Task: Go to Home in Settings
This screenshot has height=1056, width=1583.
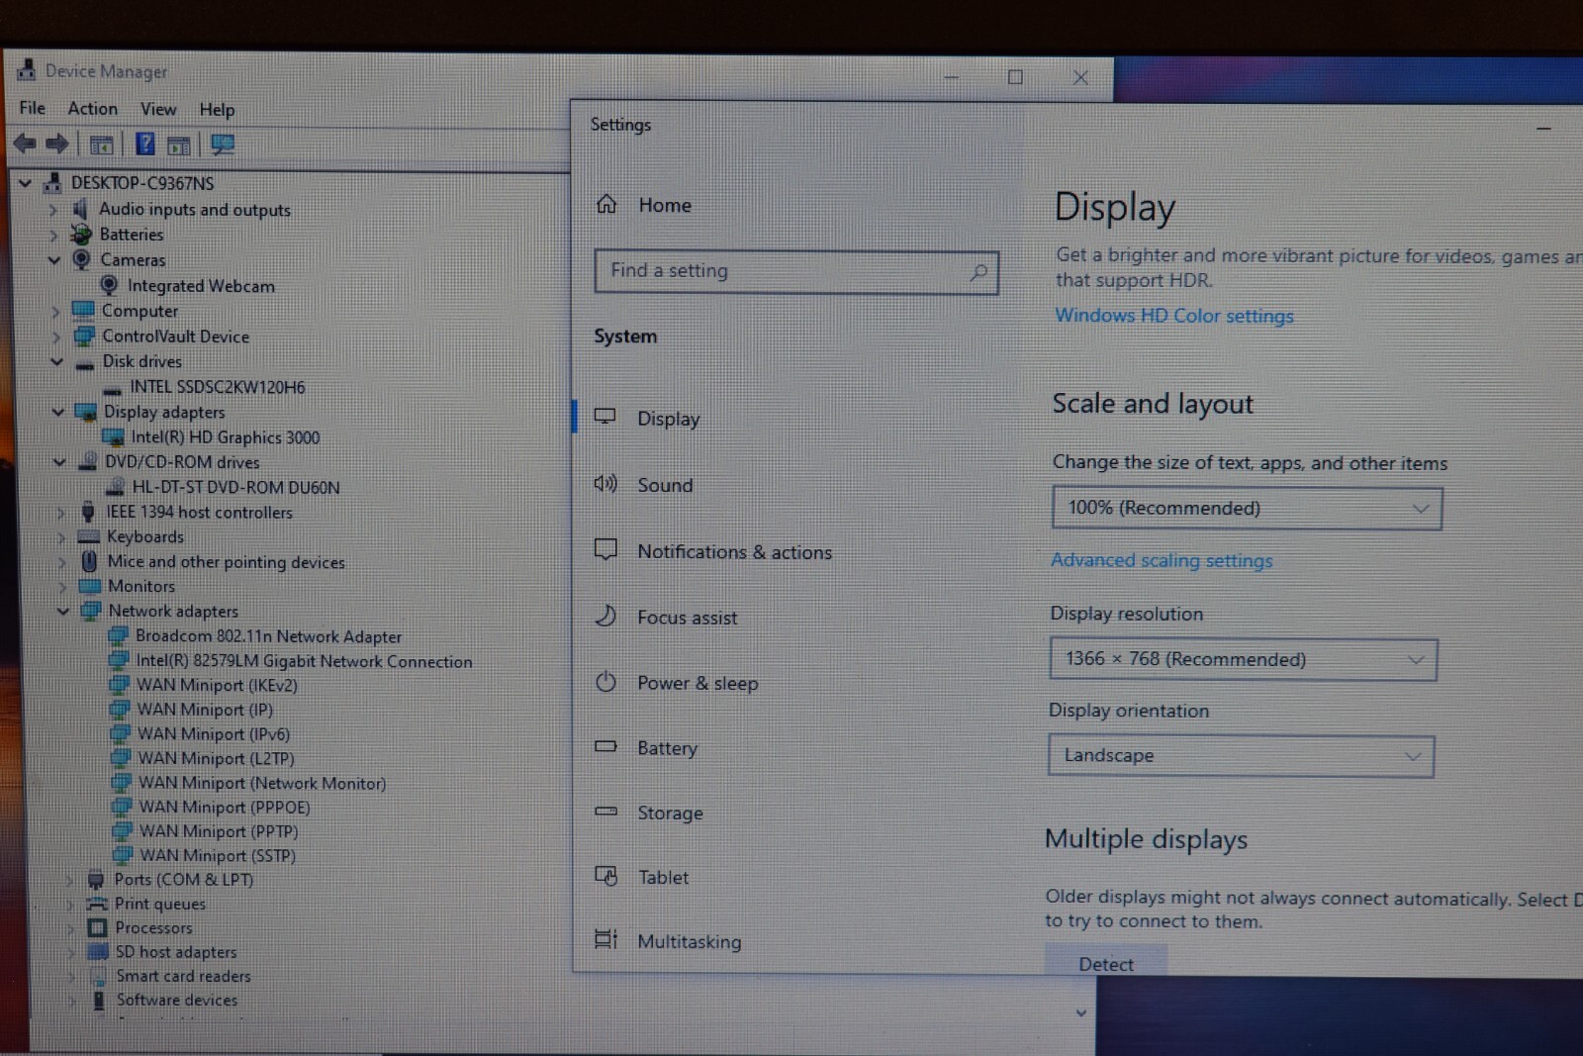Action: (x=665, y=205)
